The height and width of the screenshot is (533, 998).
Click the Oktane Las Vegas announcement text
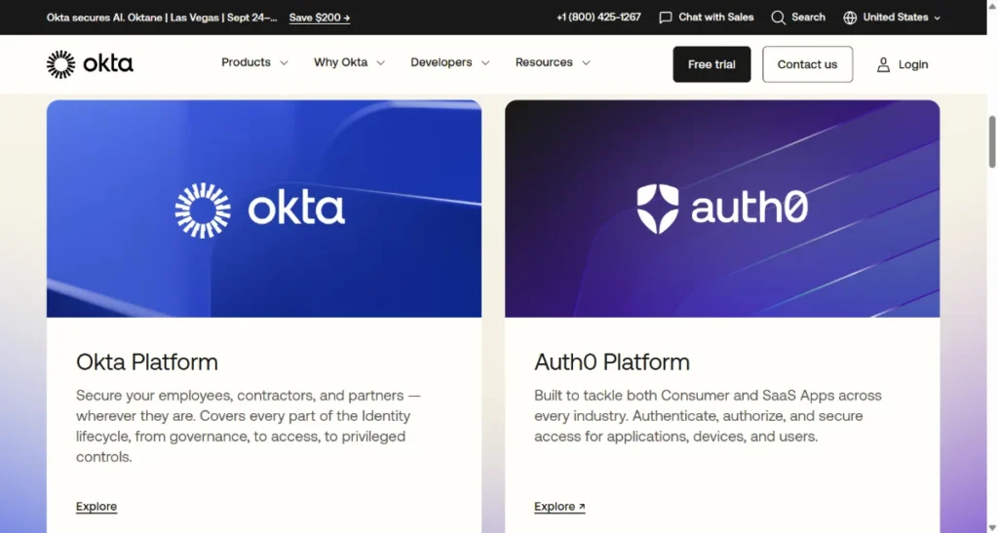(x=162, y=18)
